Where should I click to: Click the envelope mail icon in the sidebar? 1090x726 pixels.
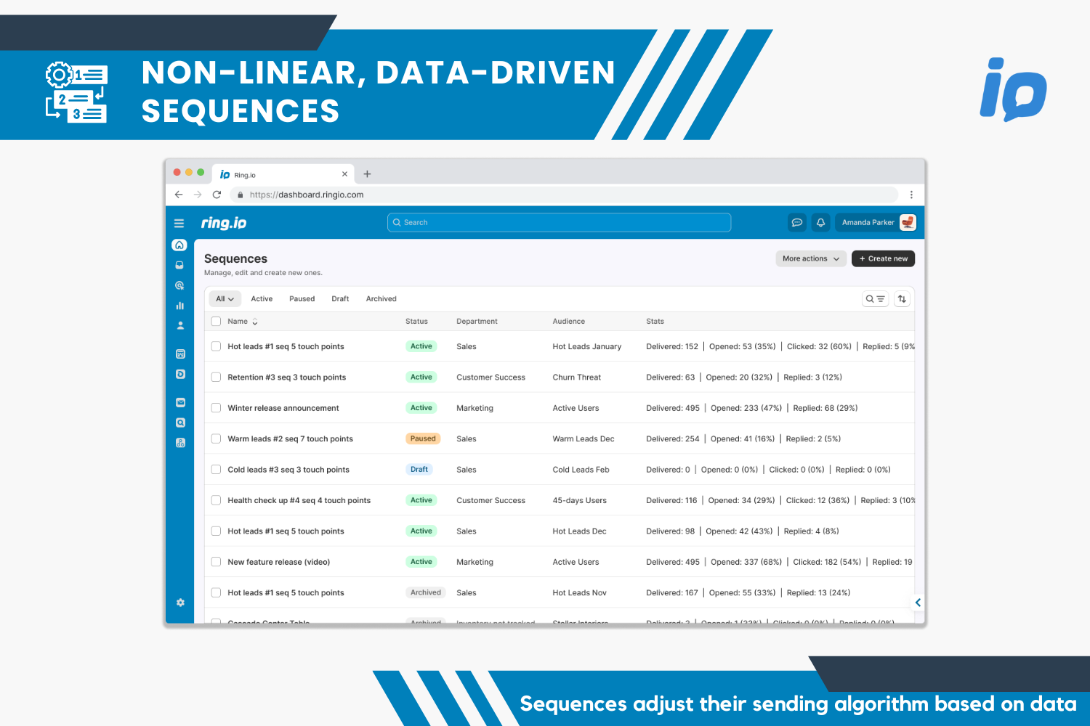[180, 403]
